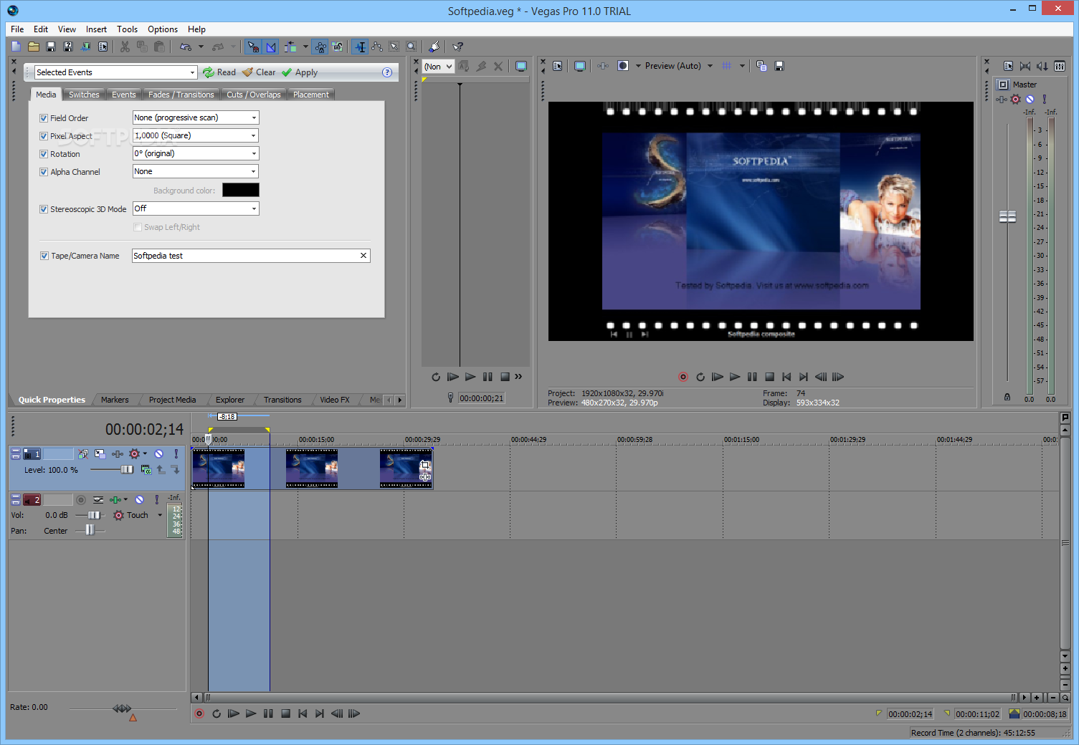Click Pause in the timeline transport bar

coord(268,713)
